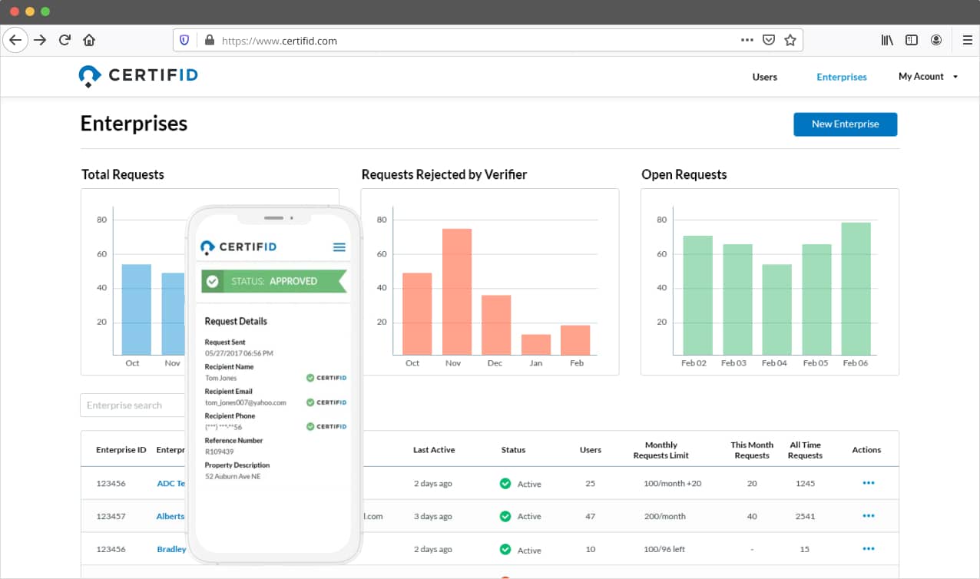Go to Users in the top navigation
The width and height of the screenshot is (980, 579).
(765, 77)
